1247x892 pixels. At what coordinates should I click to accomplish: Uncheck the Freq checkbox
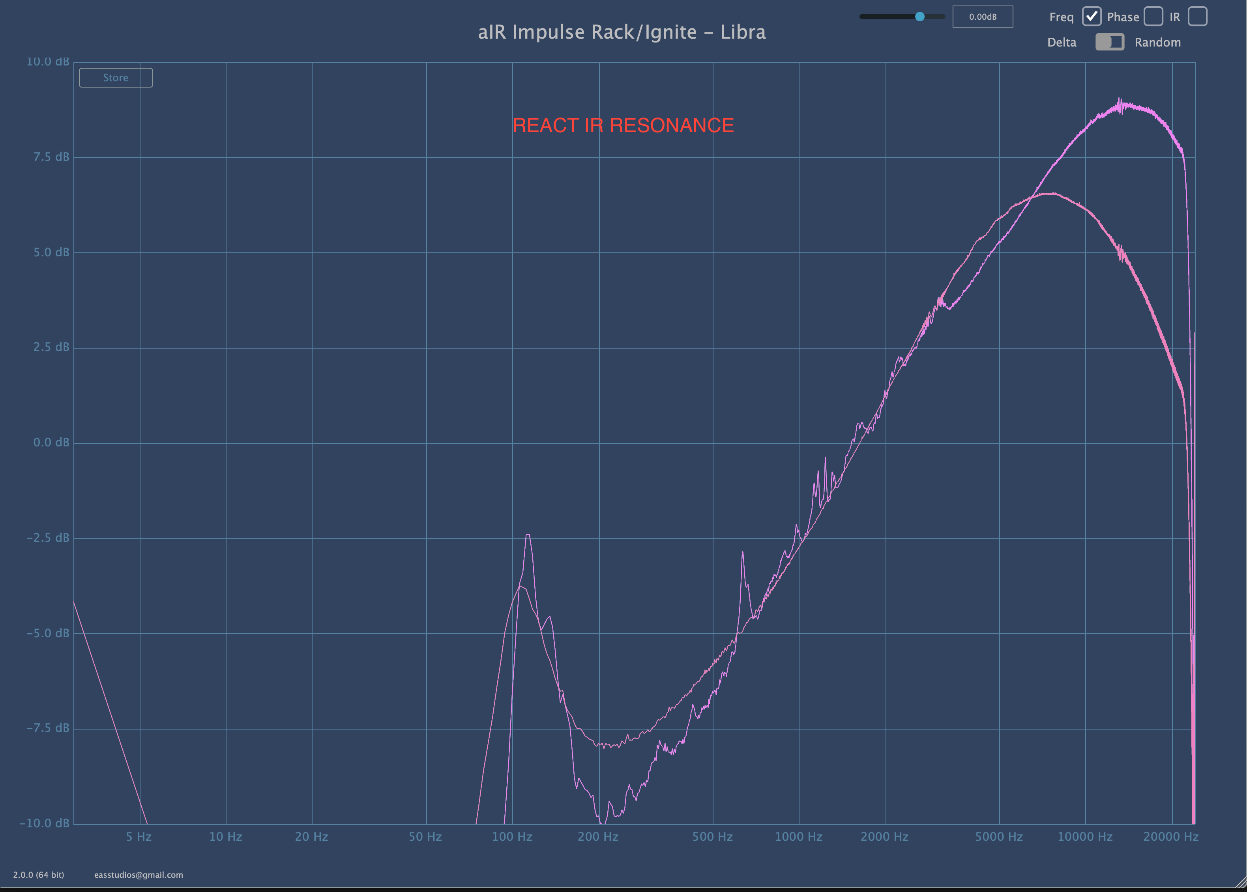[1092, 17]
